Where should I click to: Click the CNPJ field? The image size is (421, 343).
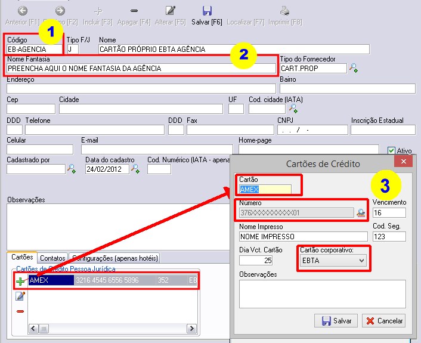click(313, 129)
